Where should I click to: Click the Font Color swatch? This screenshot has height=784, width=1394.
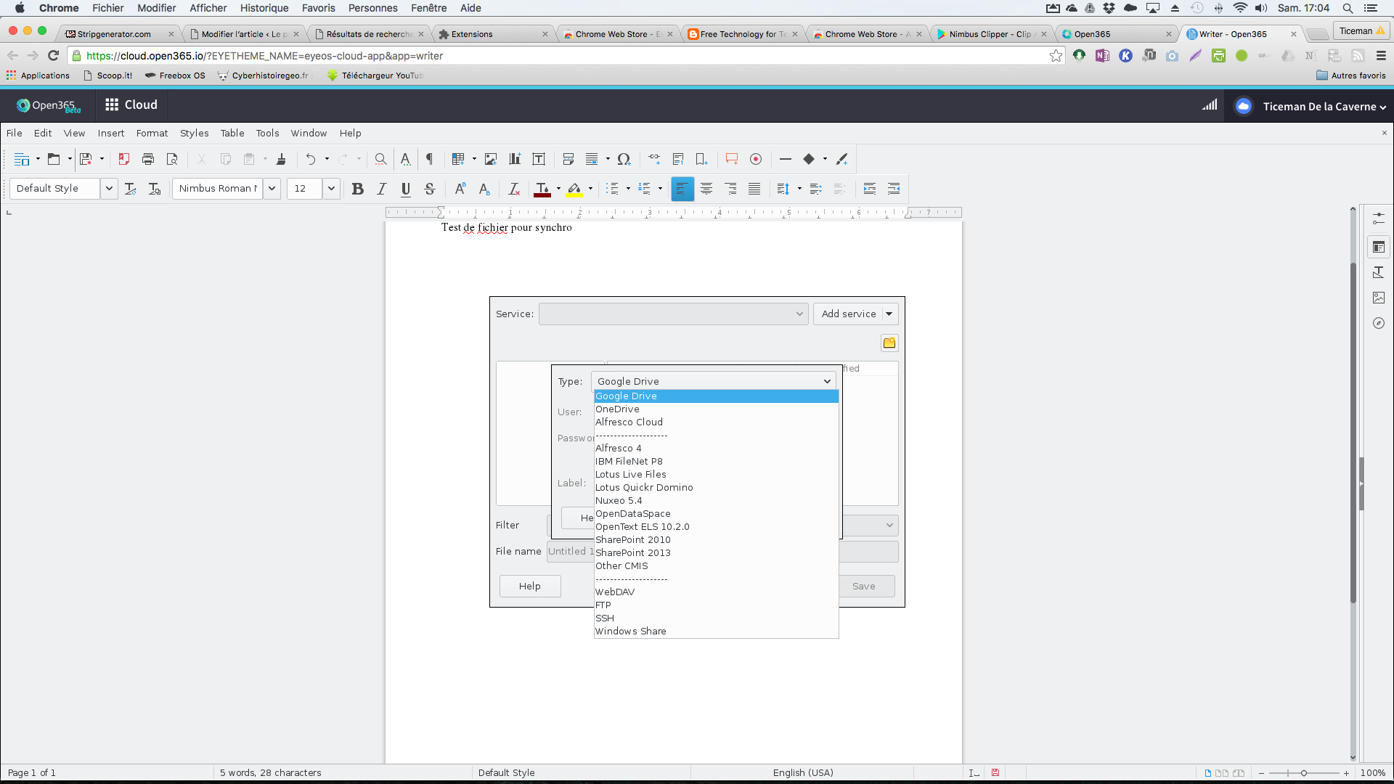(542, 189)
